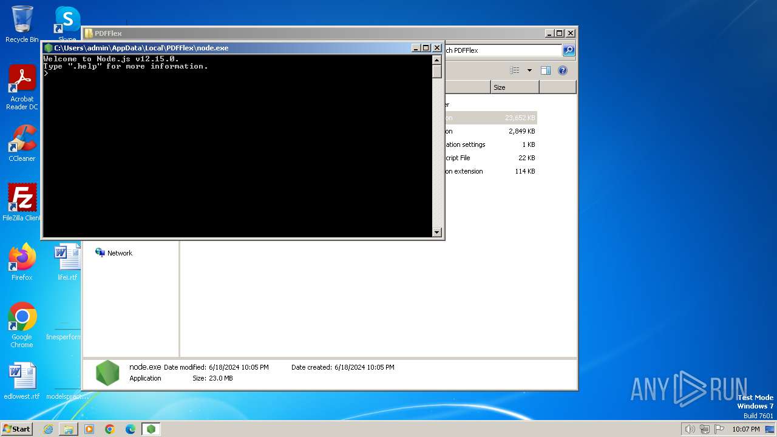Viewport: 777px width, 437px height.
Task: Maximize the node.exe console window
Action: point(426,48)
